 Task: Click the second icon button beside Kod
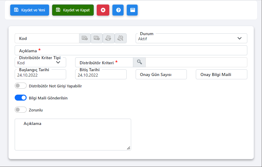(97, 38)
